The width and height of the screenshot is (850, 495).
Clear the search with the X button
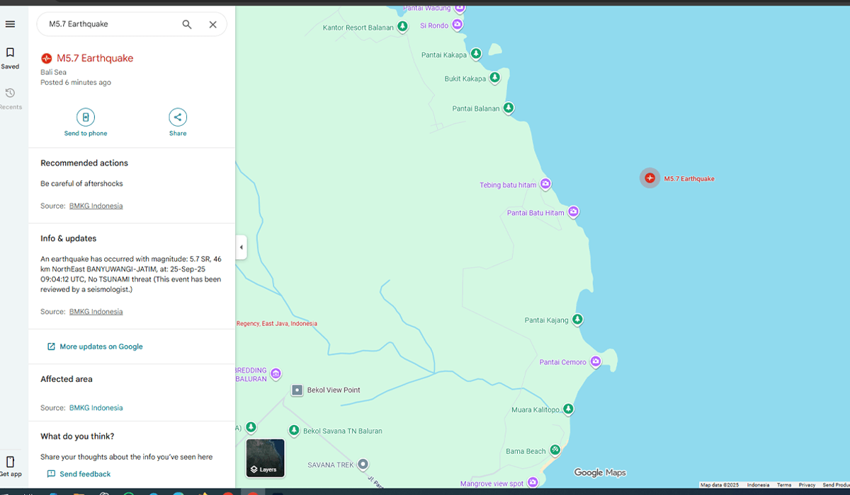pos(212,23)
